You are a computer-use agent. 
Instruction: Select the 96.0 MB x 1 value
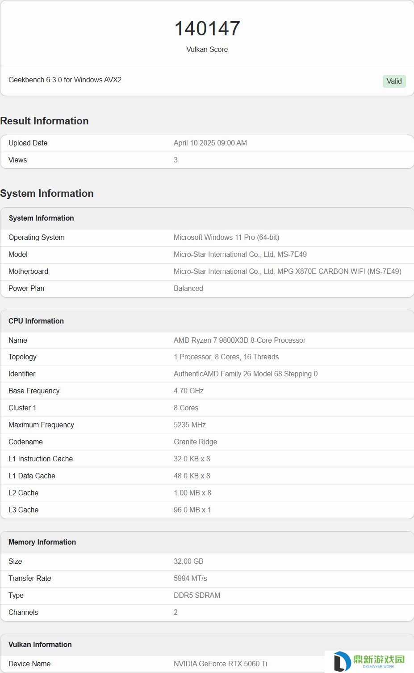click(x=192, y=510)
